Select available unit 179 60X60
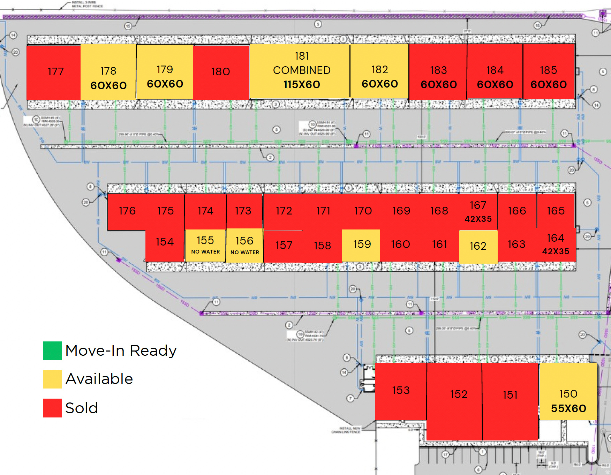 point(165,71)
